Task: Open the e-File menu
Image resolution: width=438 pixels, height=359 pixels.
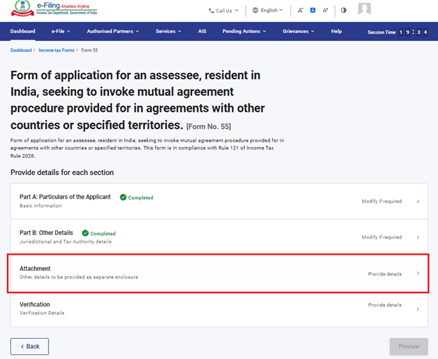Action: tap(61, 31)
